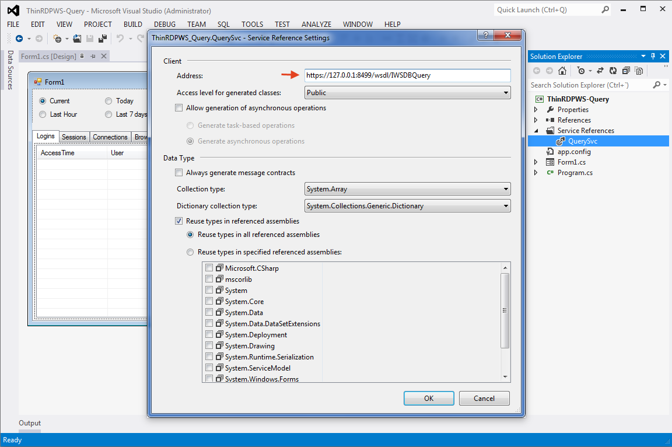Refresh the Solution Explorer view
672x447 pixels.
coord(613,70)
